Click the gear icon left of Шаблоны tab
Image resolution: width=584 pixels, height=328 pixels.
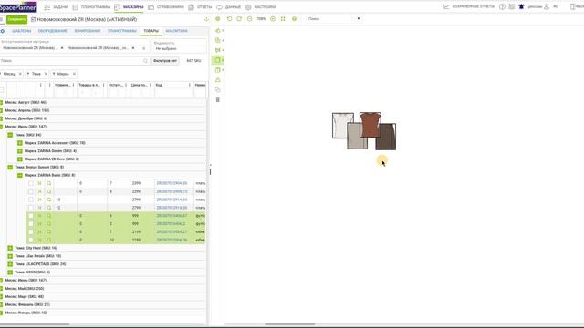click(x=3, y=31)
